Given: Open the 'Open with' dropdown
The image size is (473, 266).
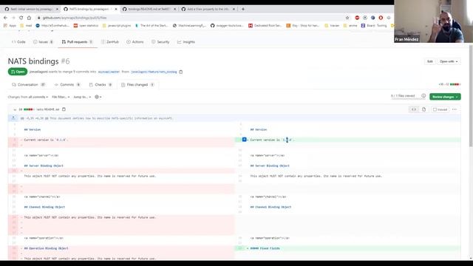Looking at the screenshot, I should (449, 61).
